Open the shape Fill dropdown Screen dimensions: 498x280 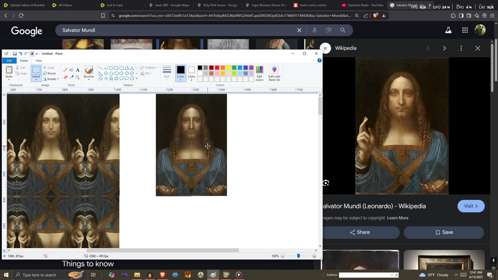click(146, 73)
